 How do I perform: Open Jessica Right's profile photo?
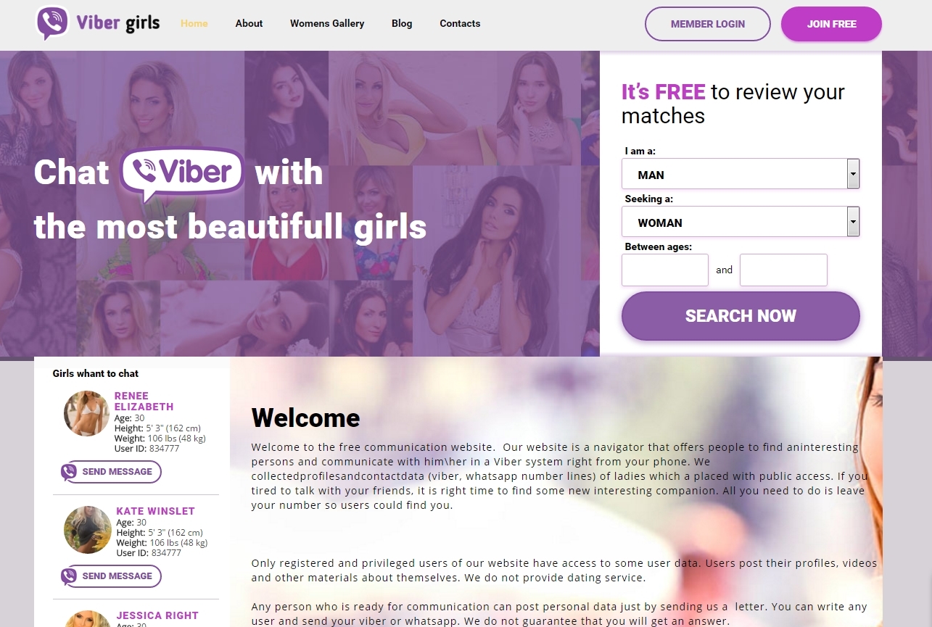tap(87, 619)
